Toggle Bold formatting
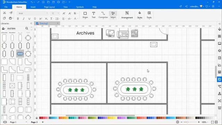The image size is (222, 125). [18, 19]
